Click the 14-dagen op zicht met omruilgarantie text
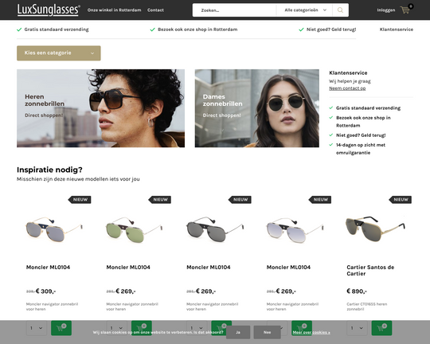 (361, 149)
